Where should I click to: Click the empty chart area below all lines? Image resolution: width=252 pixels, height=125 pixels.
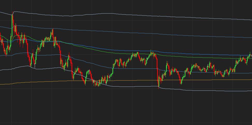[129, 109]
